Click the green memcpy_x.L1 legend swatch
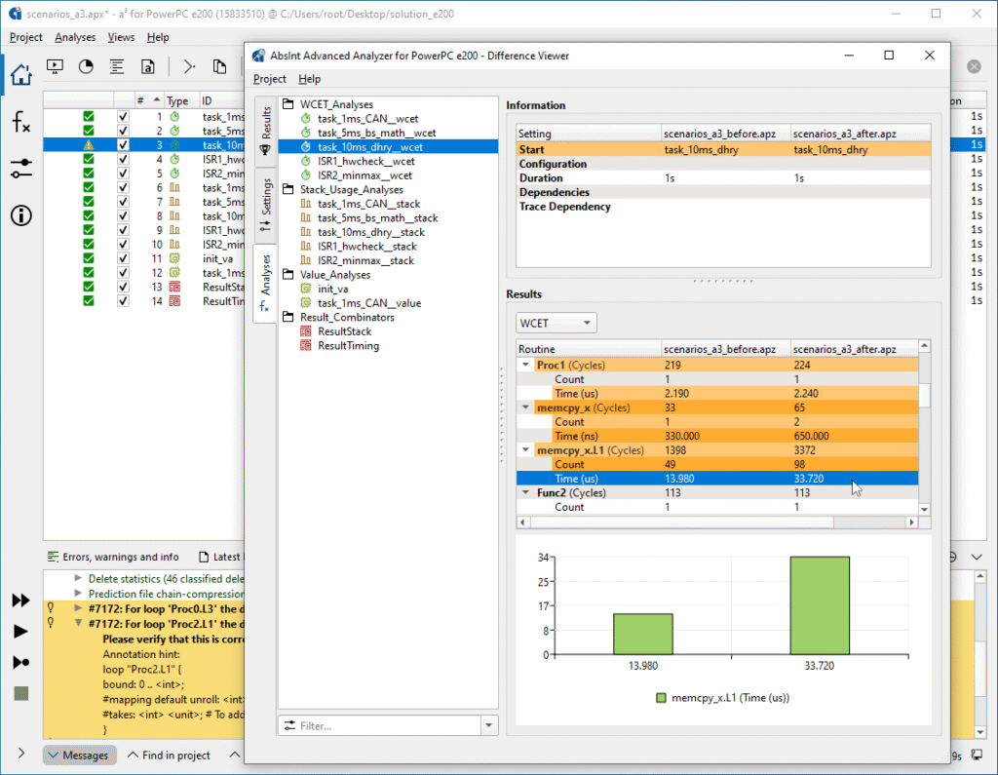998x775 pixels. click(x=661, y=698)
